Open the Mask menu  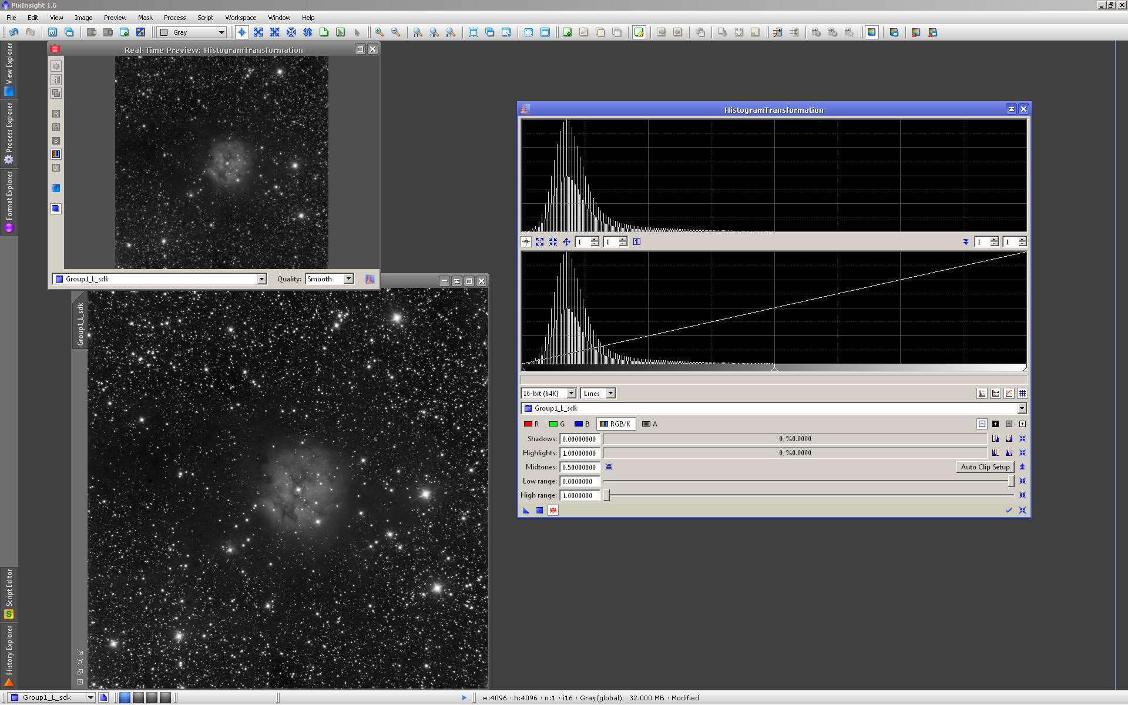[145, 18]
